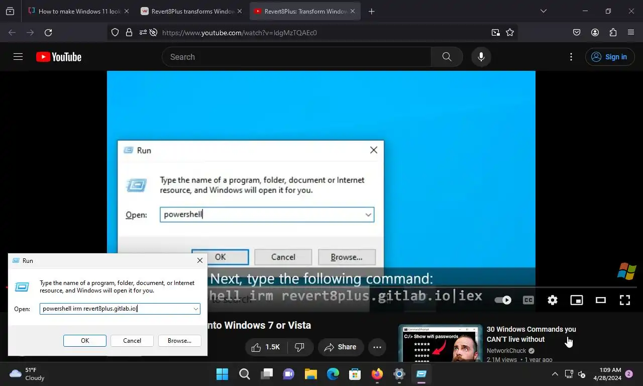The height and width of the screenshot is (386, 643).
Task: Click Browse... in the Run dialog
Action: point(179,341)
